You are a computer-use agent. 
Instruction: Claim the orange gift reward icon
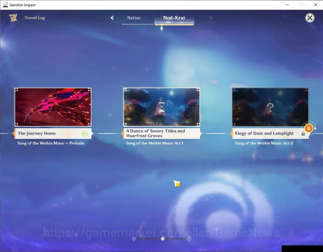coord(309,128)
